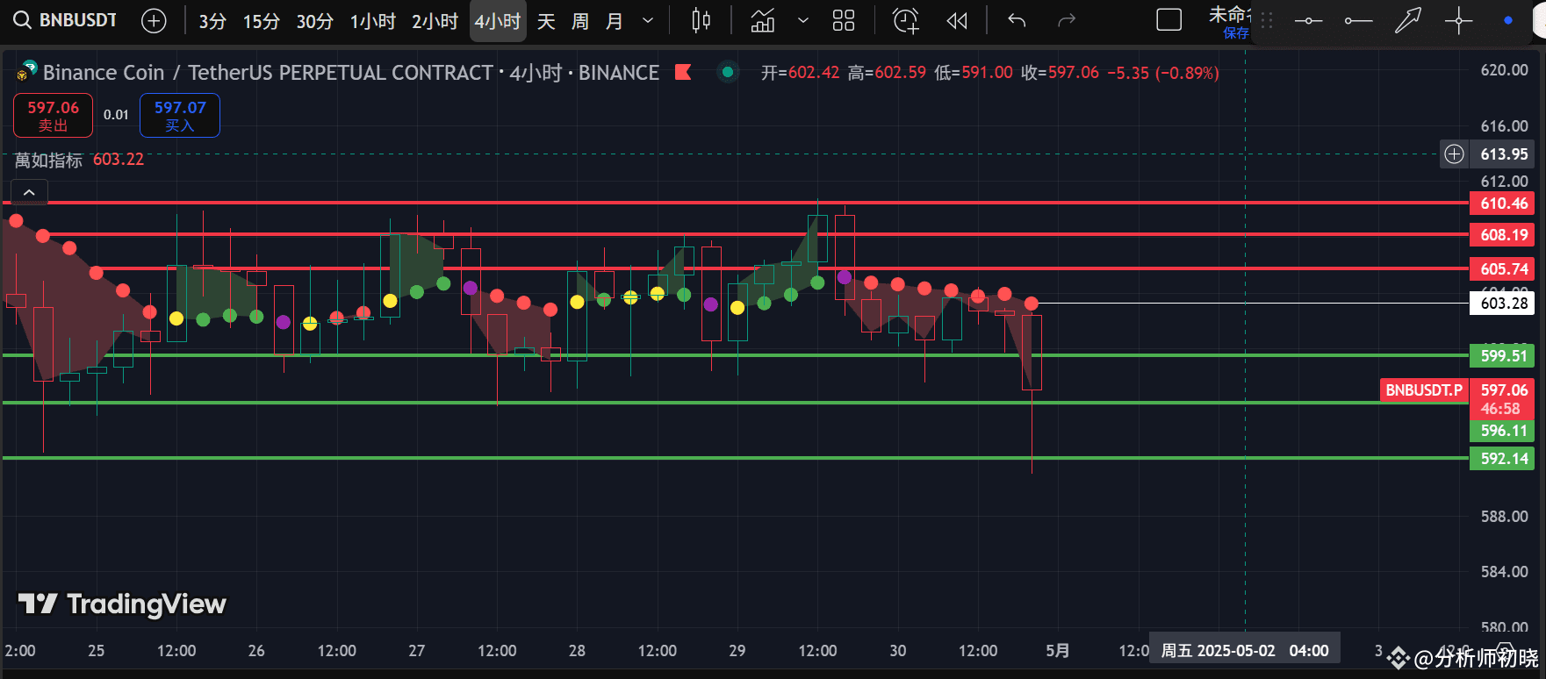Open the layout grid selector icon
This screenshot has width=1546, height=679.
coord(844,21)
